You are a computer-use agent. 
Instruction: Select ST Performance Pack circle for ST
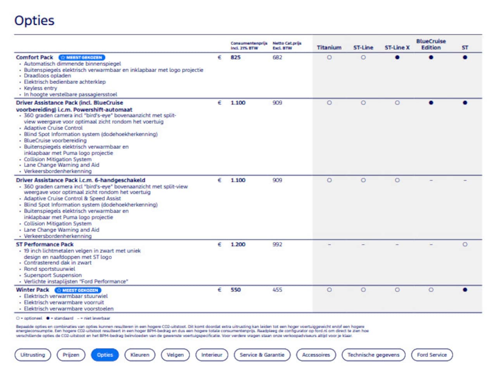coord(465,245)
